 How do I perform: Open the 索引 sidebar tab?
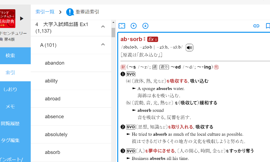(15, 73)
